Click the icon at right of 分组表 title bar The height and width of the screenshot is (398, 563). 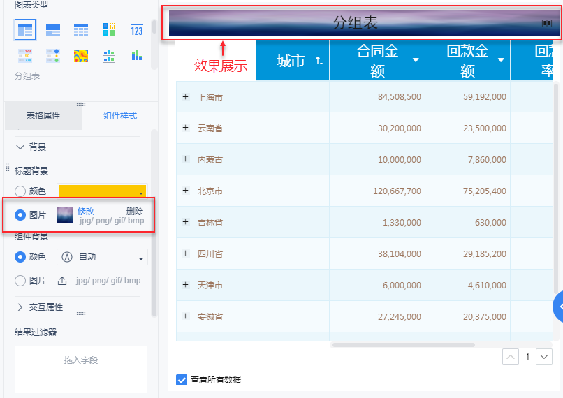point(547,23)
